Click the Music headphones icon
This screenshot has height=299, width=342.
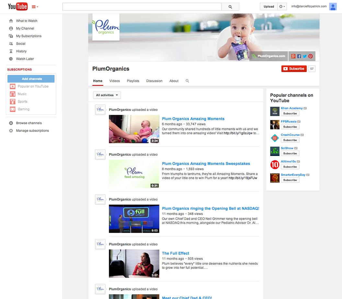click(x=13, y=94)
